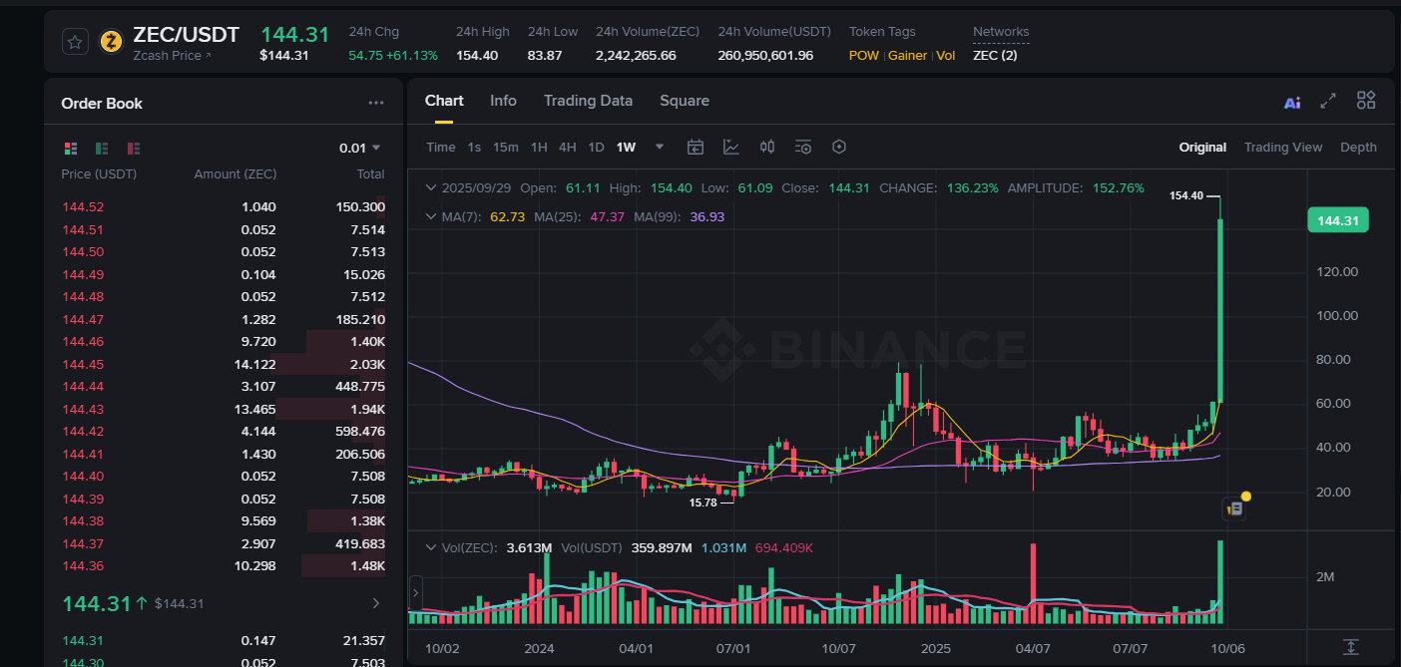Switch to Depth chart view
This screenshot has width=1401, height=667.
click(x=1358, y=148)
